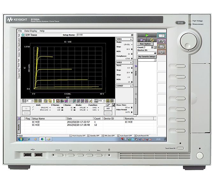Image resolution: width=213 pixels, height=183 pixels.
Task: Click the Count input field
Action: 149,47
